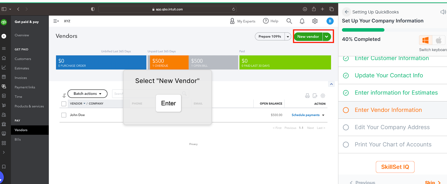Click the Prepare 1099s button
This screenshot has height=184, width=447.
pyautogui.click(x=270, y=37)
